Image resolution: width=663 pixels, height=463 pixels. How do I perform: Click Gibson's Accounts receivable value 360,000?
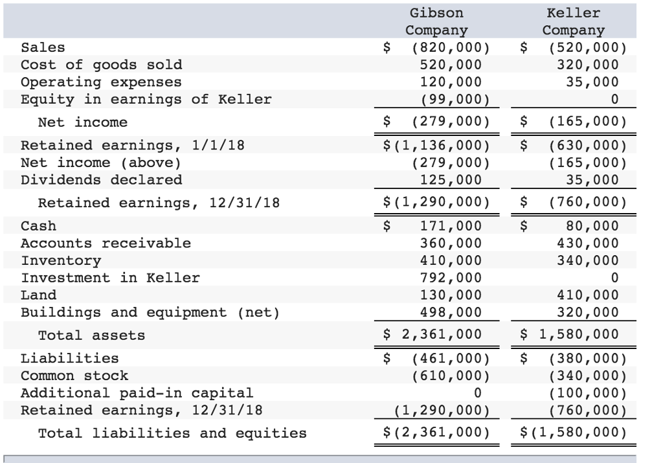451,243
